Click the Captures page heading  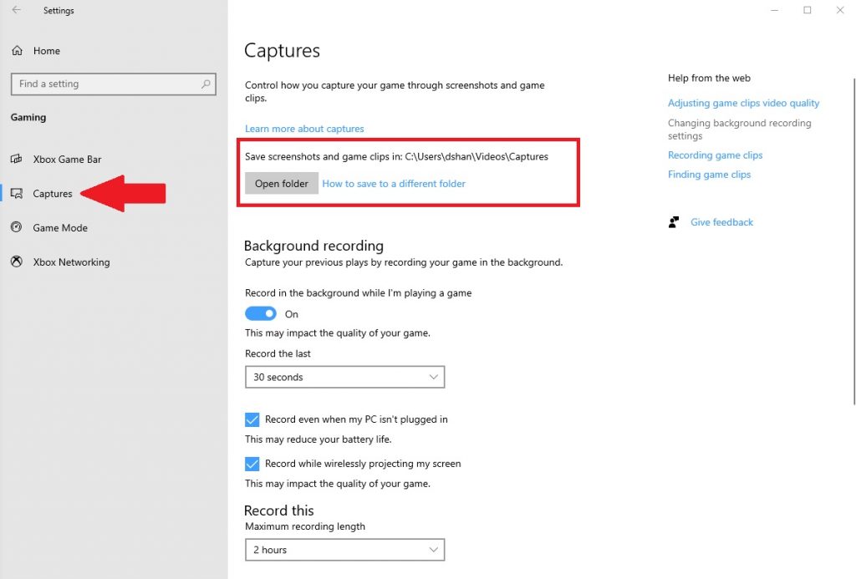click(282, 51)
